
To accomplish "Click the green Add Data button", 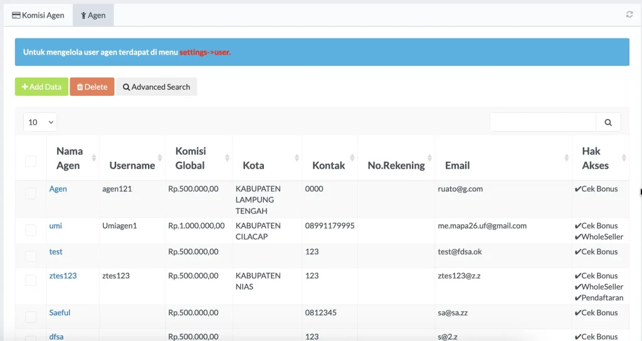I will point(41,87).
